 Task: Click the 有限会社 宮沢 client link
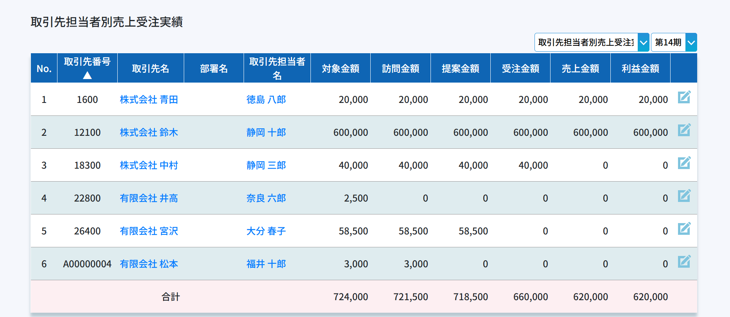point(149,231)
